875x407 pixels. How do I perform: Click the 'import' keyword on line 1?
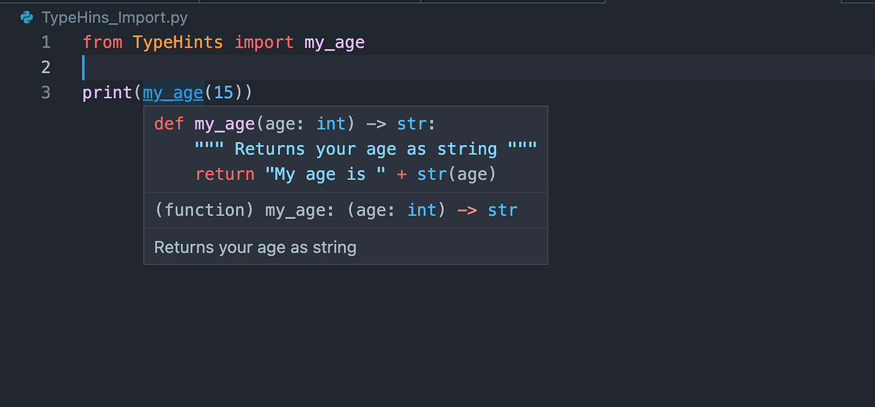(264, 43)
